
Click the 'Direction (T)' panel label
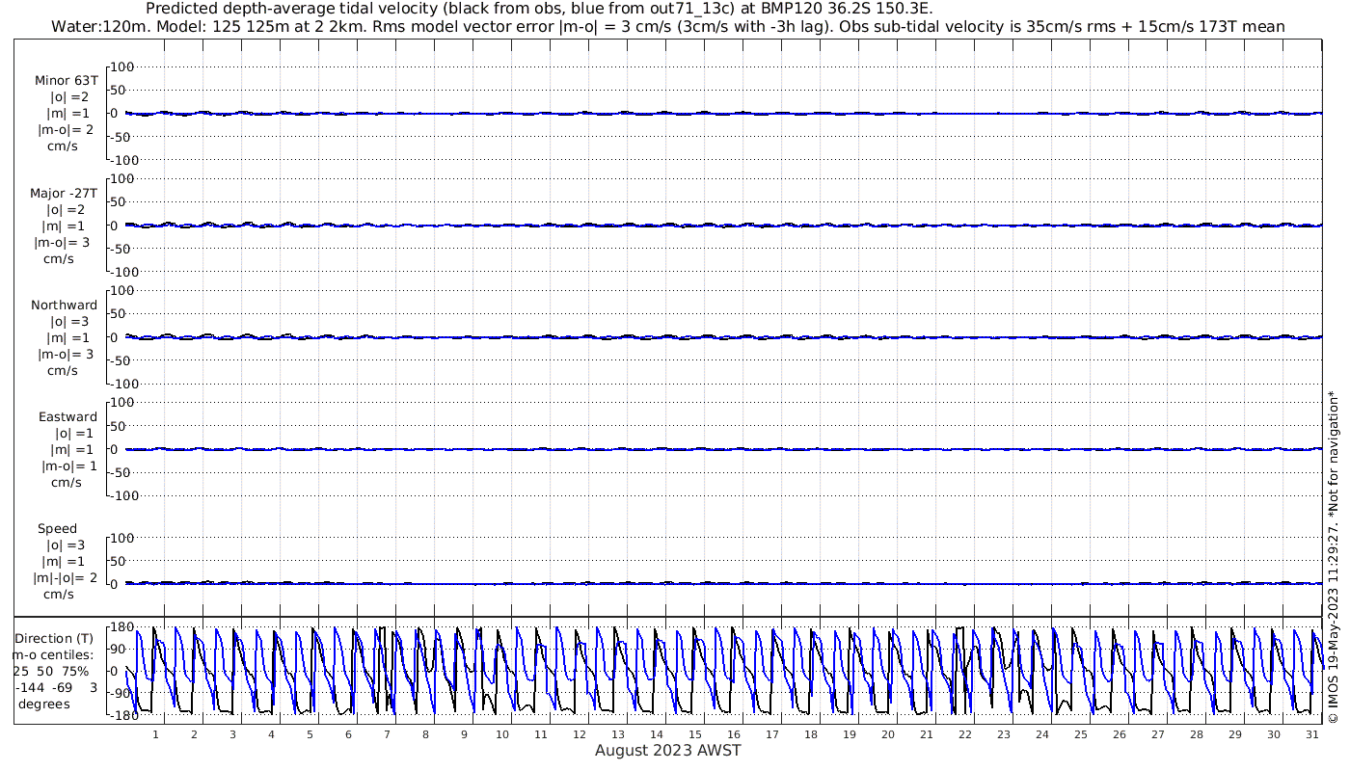(57, 638)
